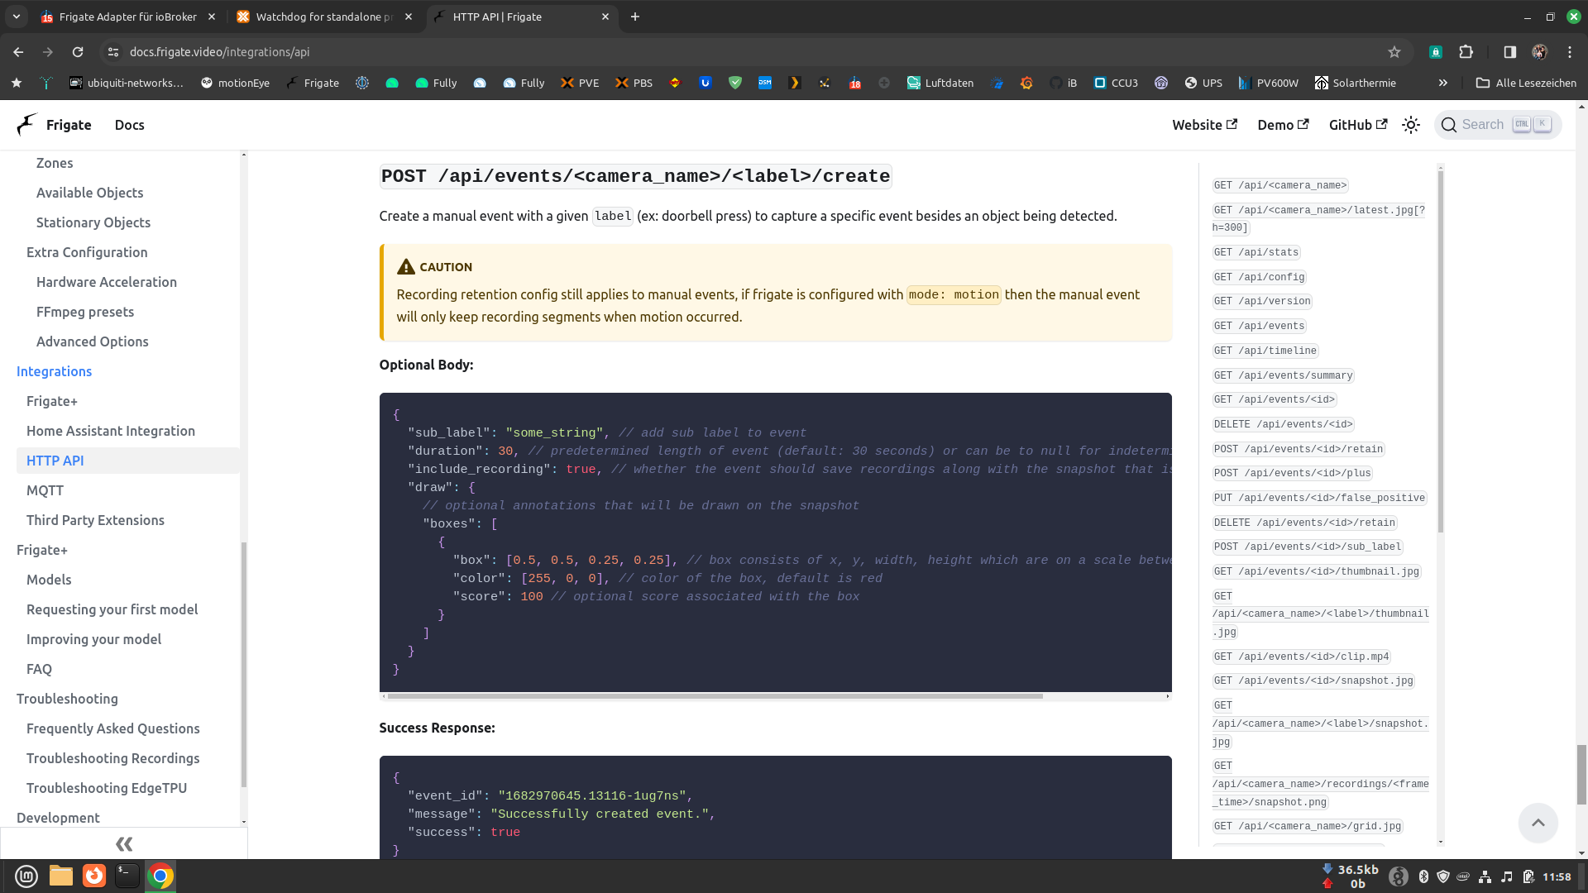
Task: Click the Chrome taskbar icon
Action: pyautogui.click(x=160, y=876)
